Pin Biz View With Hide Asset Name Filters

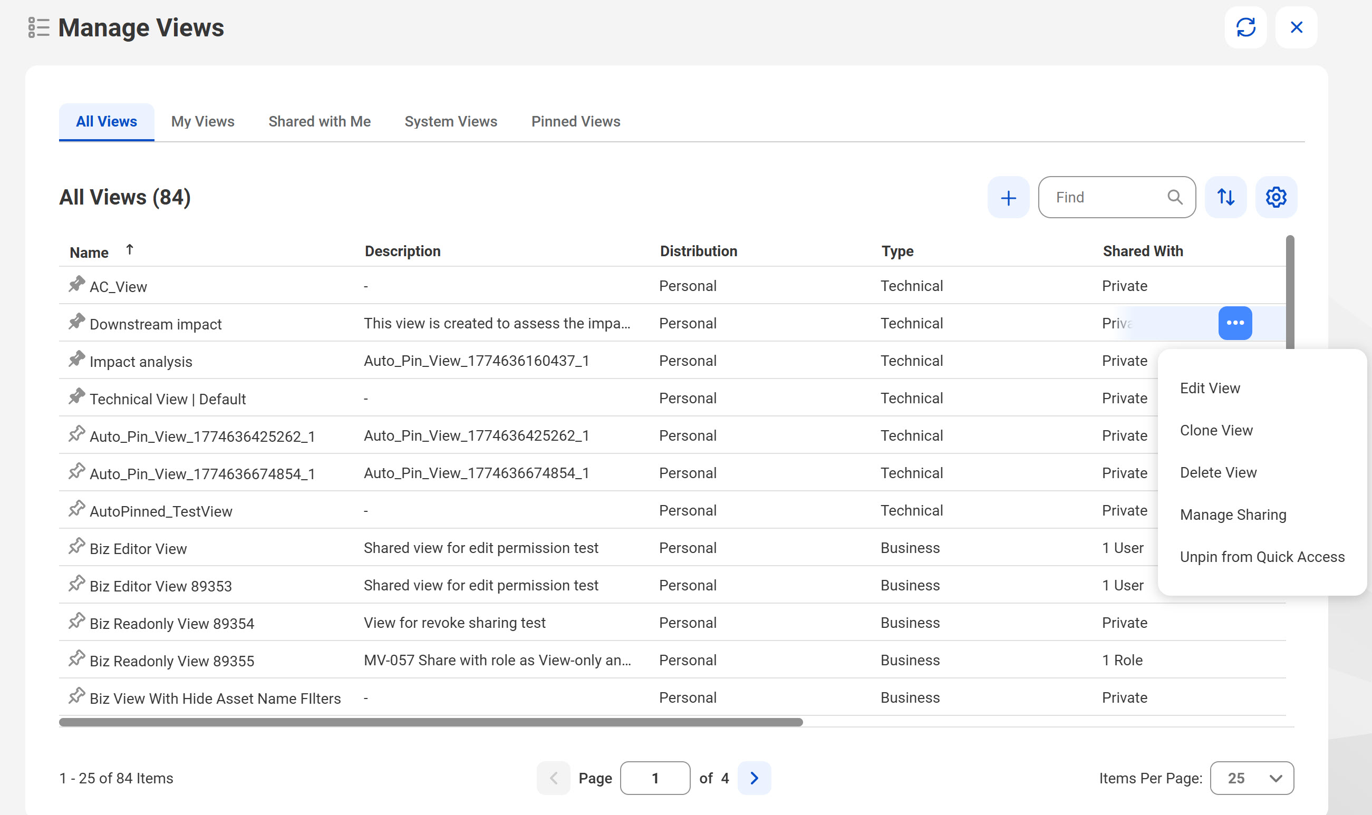[x=76, y=696]
